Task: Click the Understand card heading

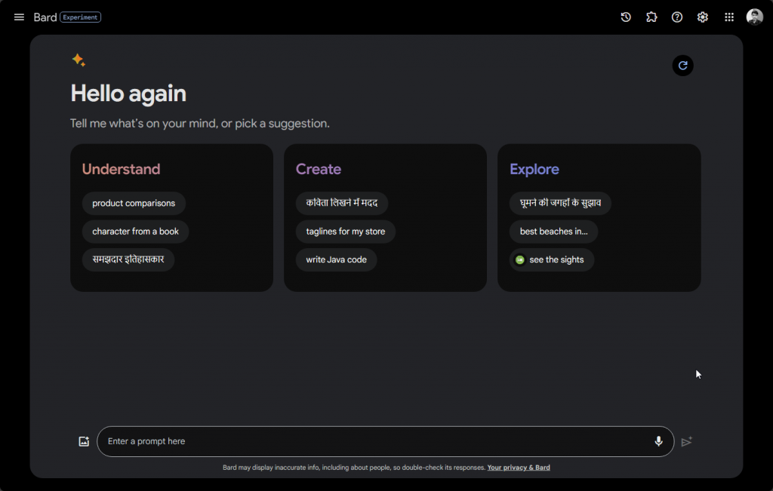Action: (x=121, y=170)
